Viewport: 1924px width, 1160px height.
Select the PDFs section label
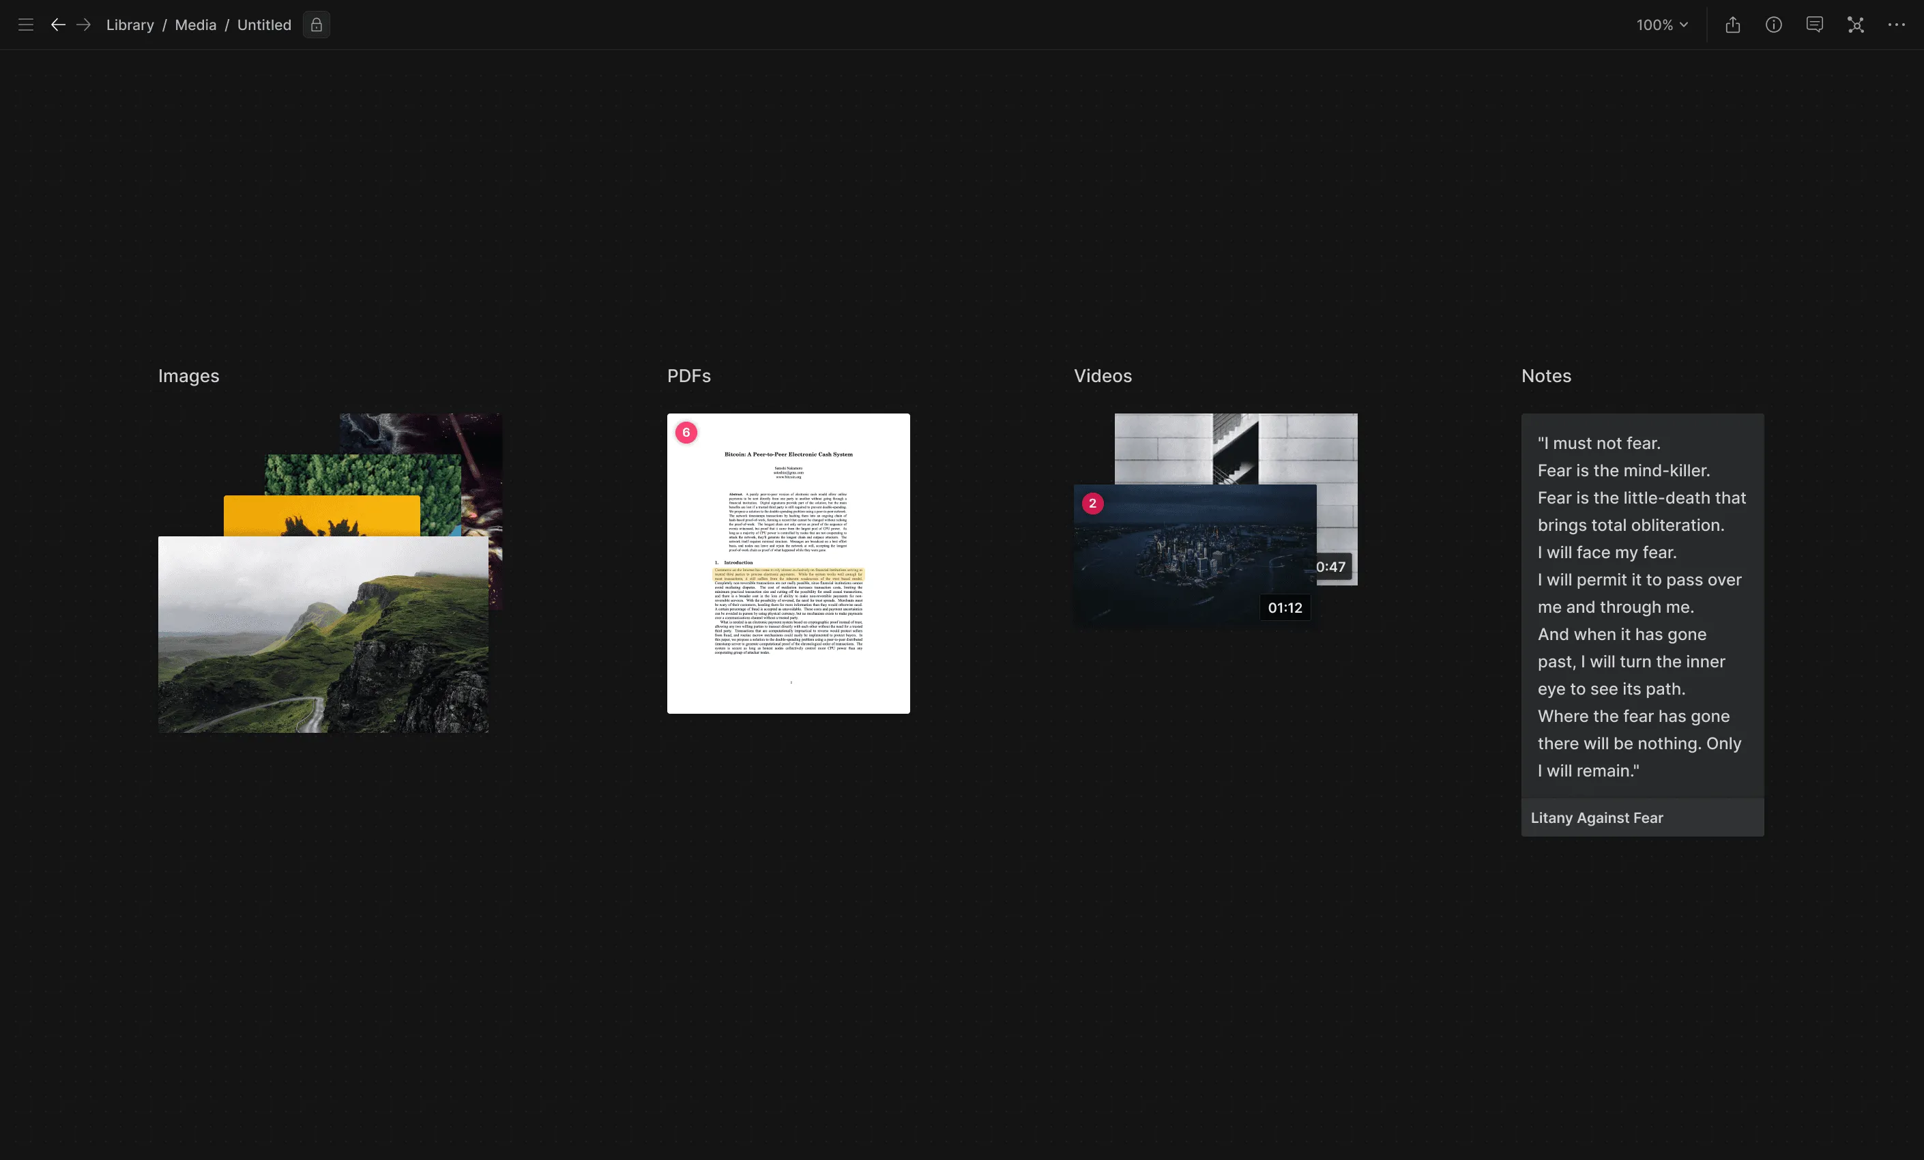[688, 376]
